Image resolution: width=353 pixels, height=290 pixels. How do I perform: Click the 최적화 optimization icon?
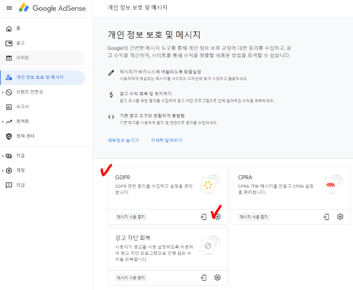tap(10, 121)
